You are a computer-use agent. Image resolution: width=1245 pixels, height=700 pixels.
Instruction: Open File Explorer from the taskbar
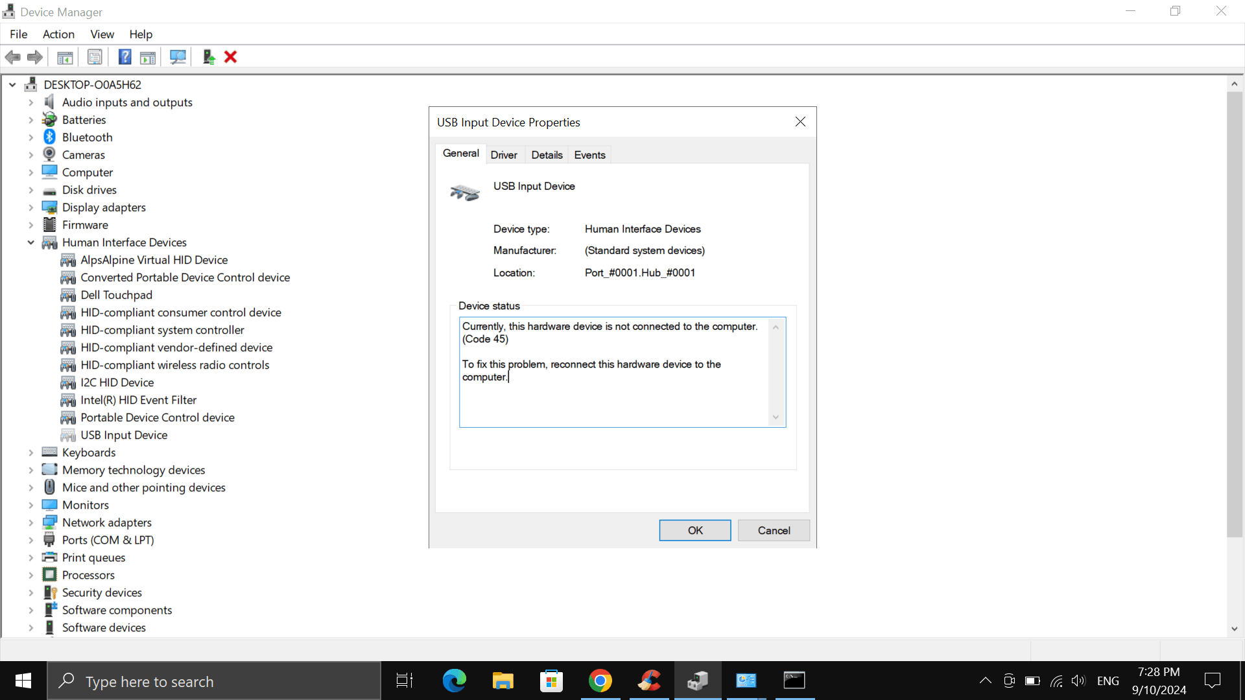pos(503,681)
